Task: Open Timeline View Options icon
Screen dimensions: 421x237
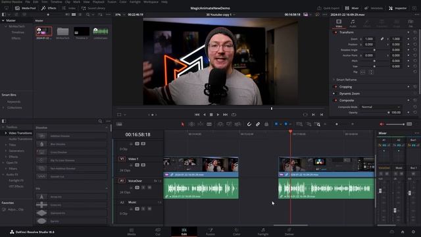Action: (x=119, y=124)
